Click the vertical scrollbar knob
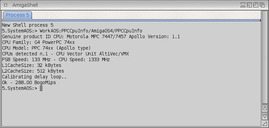The image size is (269, 128). (265, 57)
